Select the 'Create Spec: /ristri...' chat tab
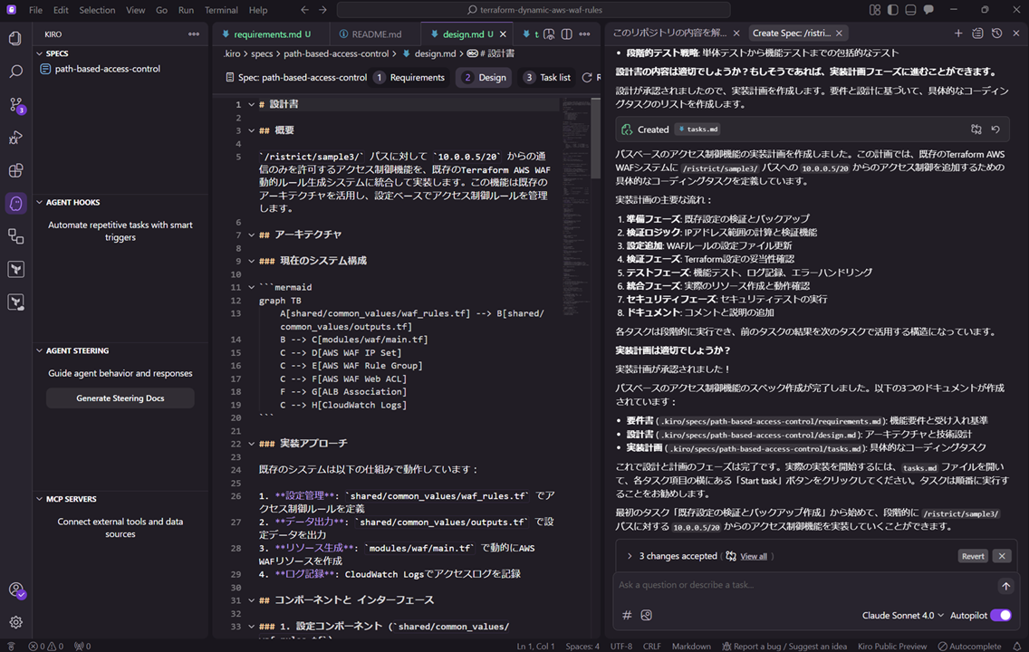Viewport: 1029px width, 652px height. coord(792,33)
